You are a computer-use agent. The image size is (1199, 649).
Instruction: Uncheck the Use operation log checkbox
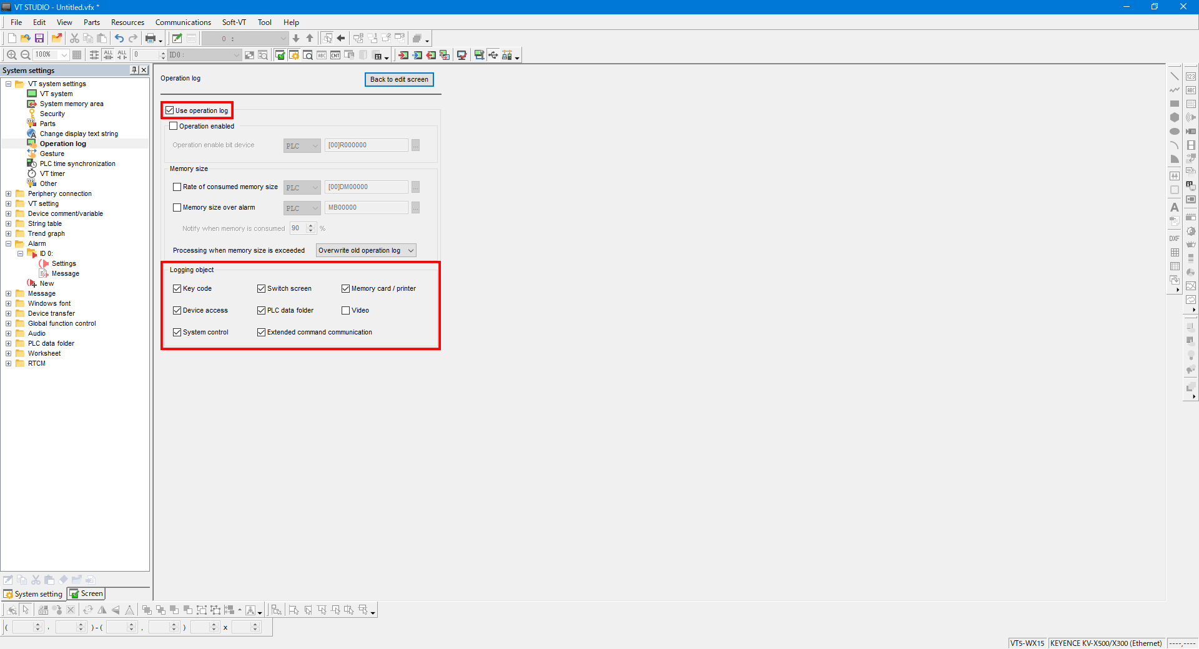click(170, 110)
